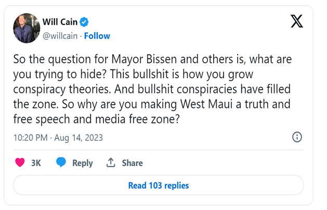This screenshot has width=327, height=210.
Task: Click the Will Cain display name
Action: tap(59, 22)
